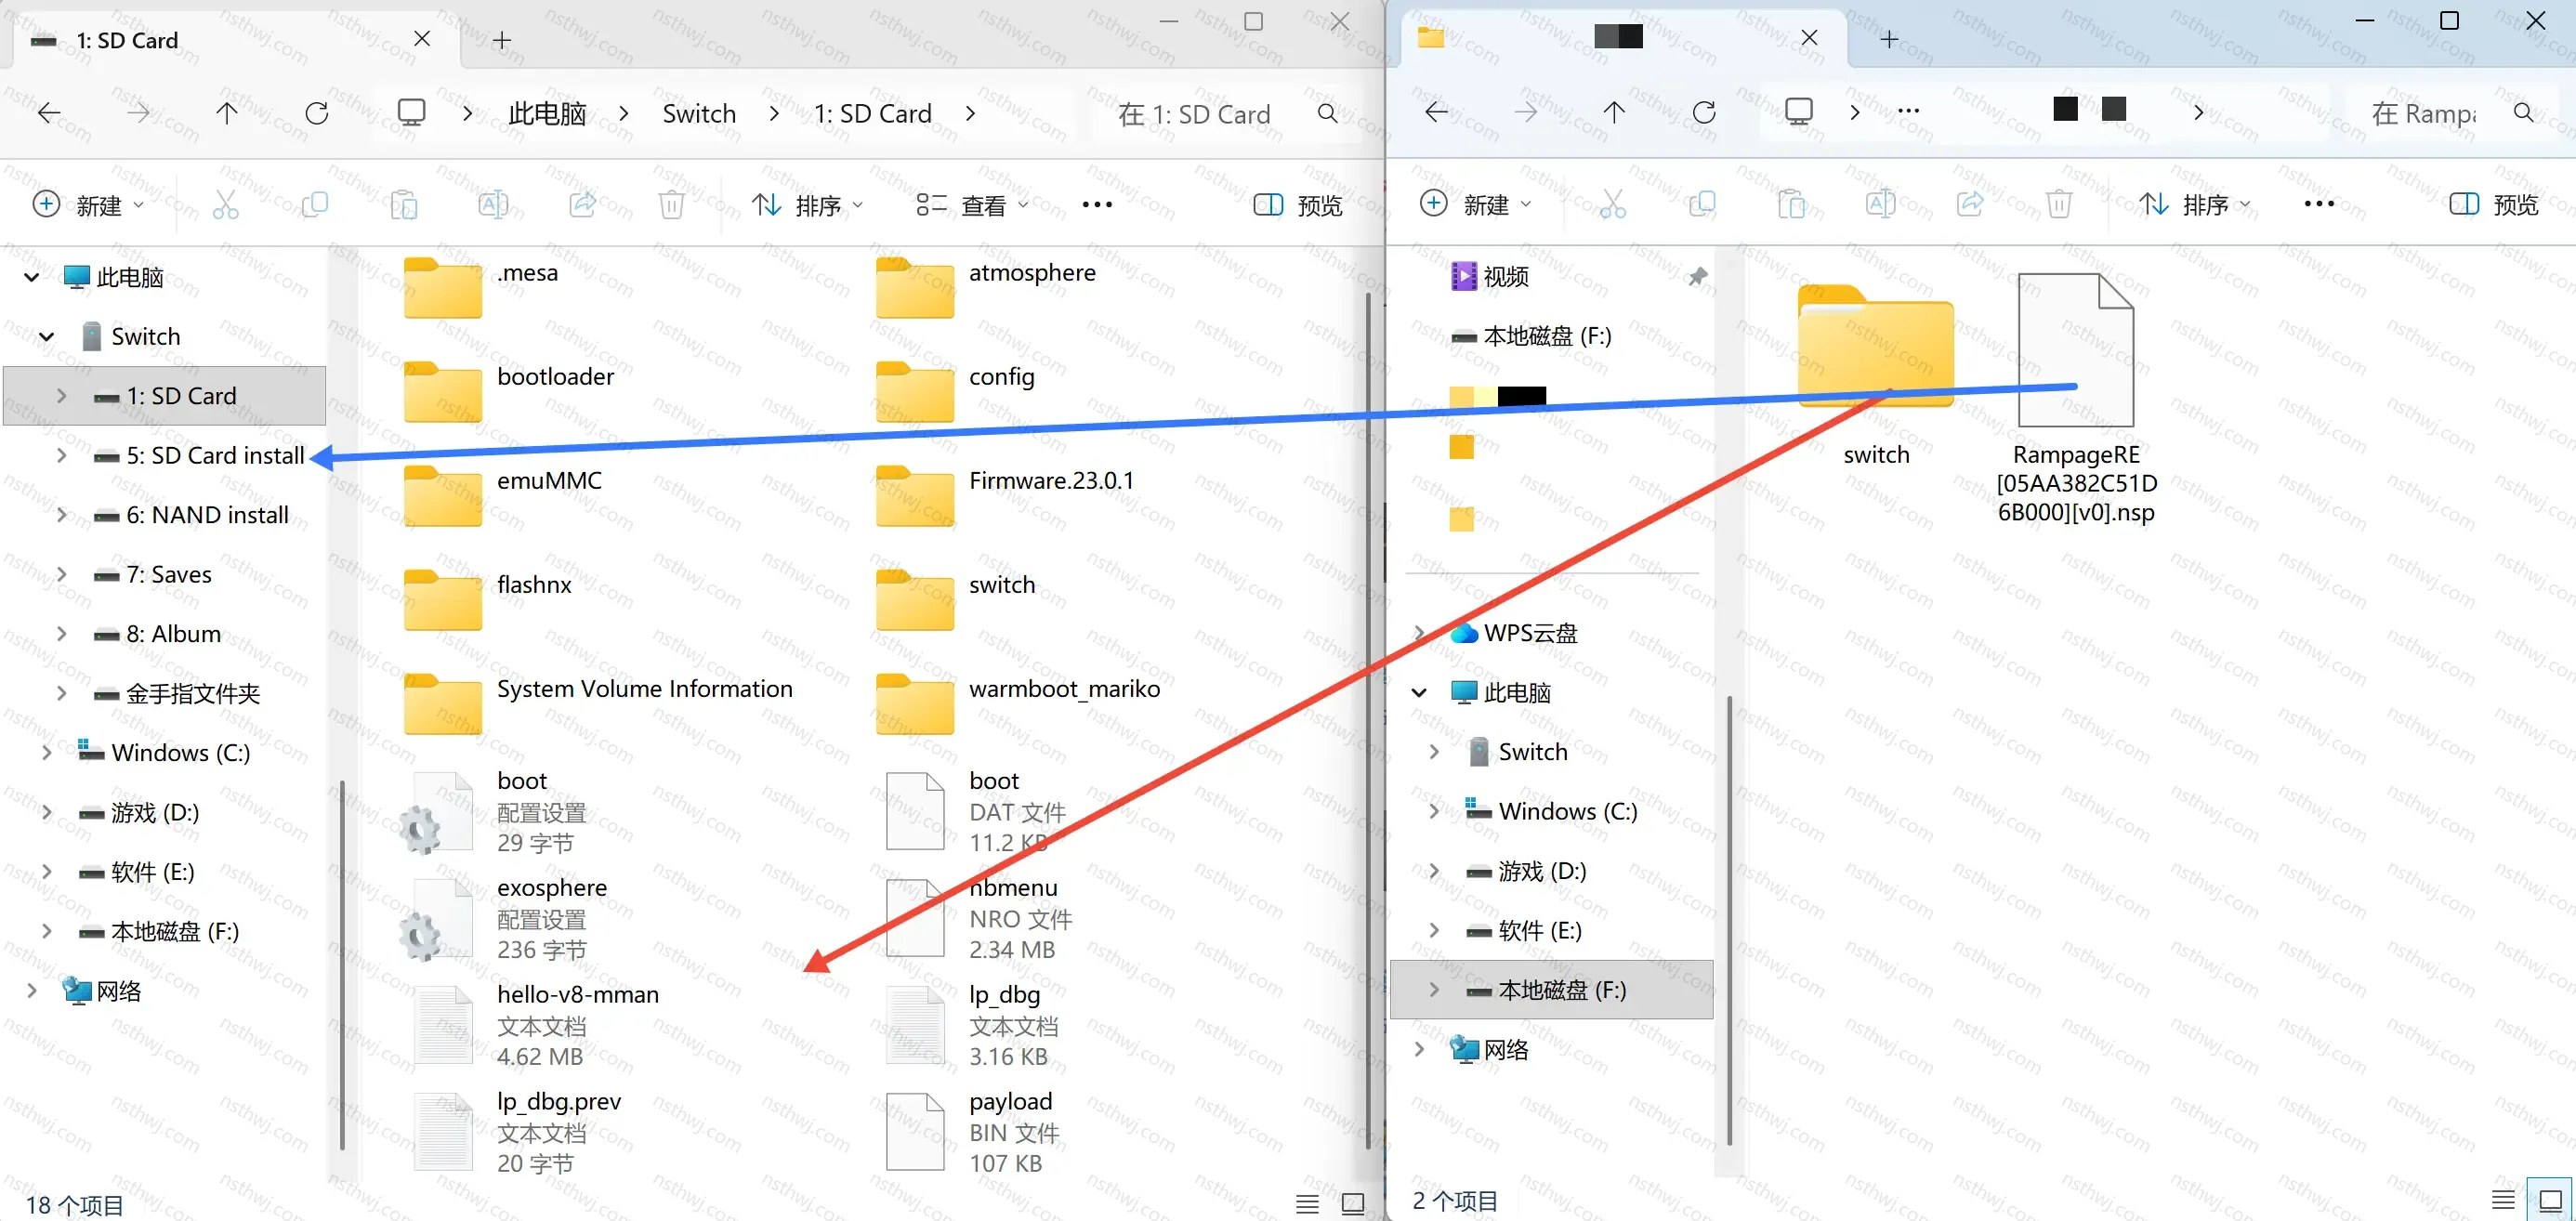Click the search magnifier in left window

[x=1327, y=113]
